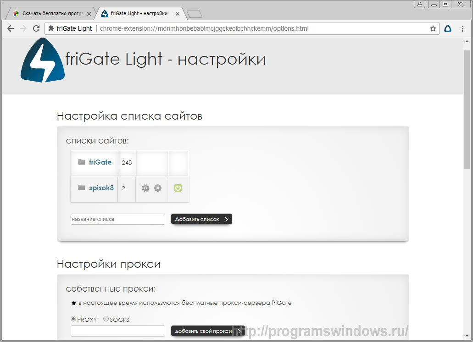Click the browser back arrow

(x=11, y=28)
